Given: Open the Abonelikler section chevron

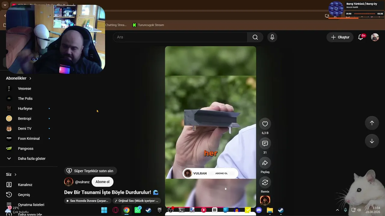Looking at the screenshot, I should pos(30,78).
